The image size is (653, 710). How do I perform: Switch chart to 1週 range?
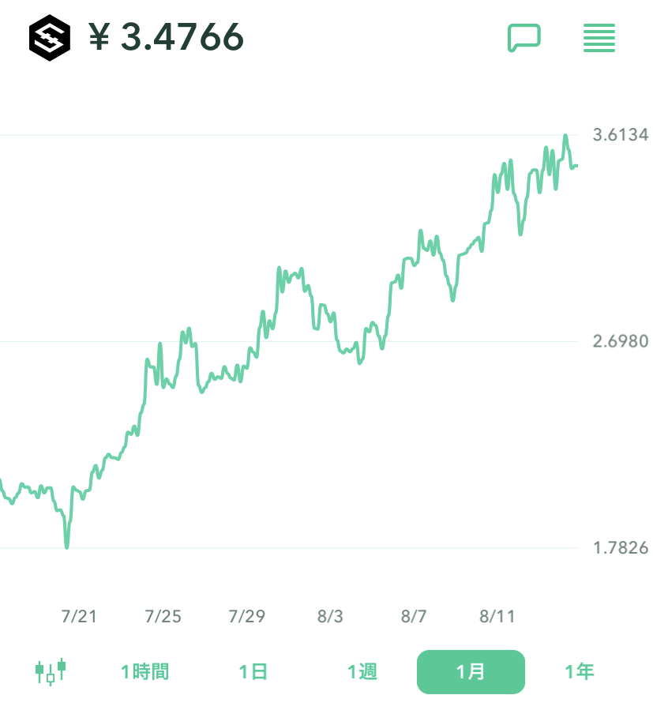coord(362,672)
